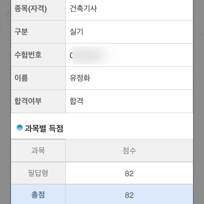The width and height of the screenshot is (204, 204).
Task: Click the 총점 row label
Action: click(x=38, y=195)
